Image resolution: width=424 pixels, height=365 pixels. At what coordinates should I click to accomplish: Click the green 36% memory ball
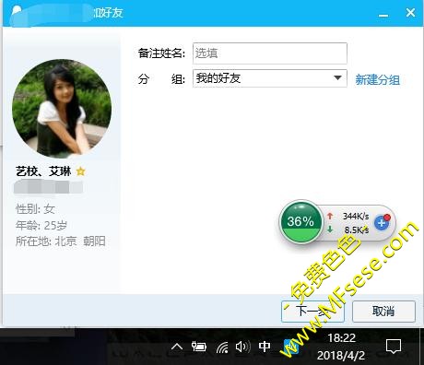point(300,221)
